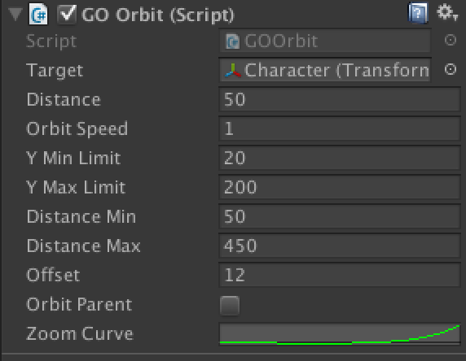Click the GOOrbit script file icon

coord(232,41)
